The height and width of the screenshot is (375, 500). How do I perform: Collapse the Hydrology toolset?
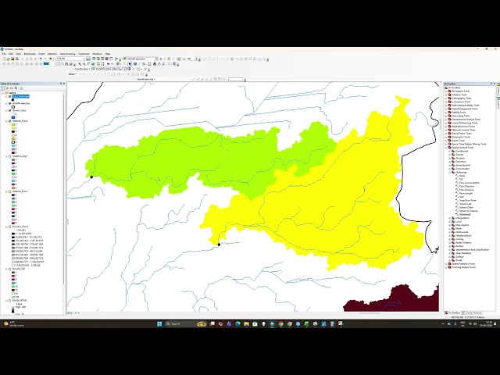(450, 172)
